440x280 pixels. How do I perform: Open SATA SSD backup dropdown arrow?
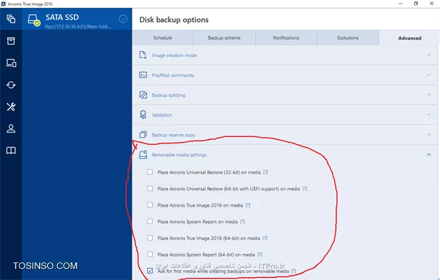[x=123, y=19]
